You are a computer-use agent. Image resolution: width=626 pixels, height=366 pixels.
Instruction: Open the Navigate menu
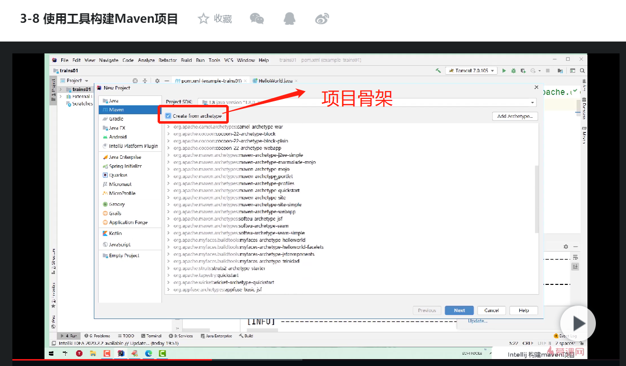tap(109, 60)
